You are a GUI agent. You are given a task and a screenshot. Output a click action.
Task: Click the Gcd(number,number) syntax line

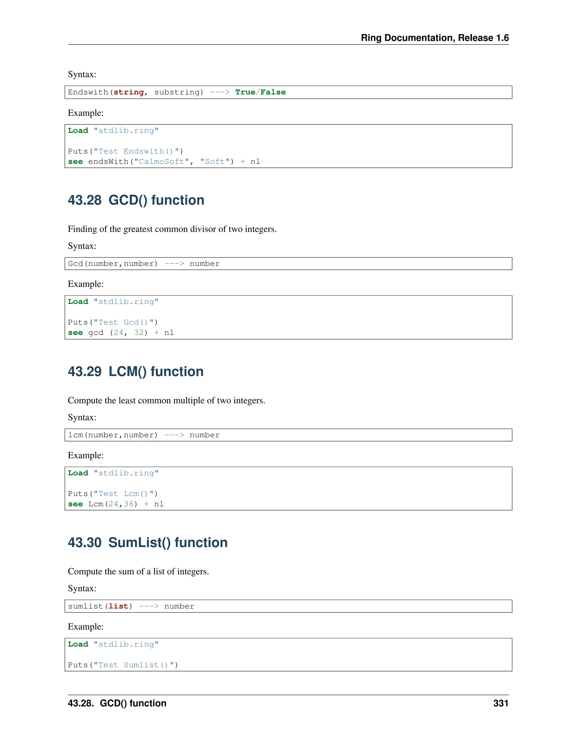tap(144, 264)
